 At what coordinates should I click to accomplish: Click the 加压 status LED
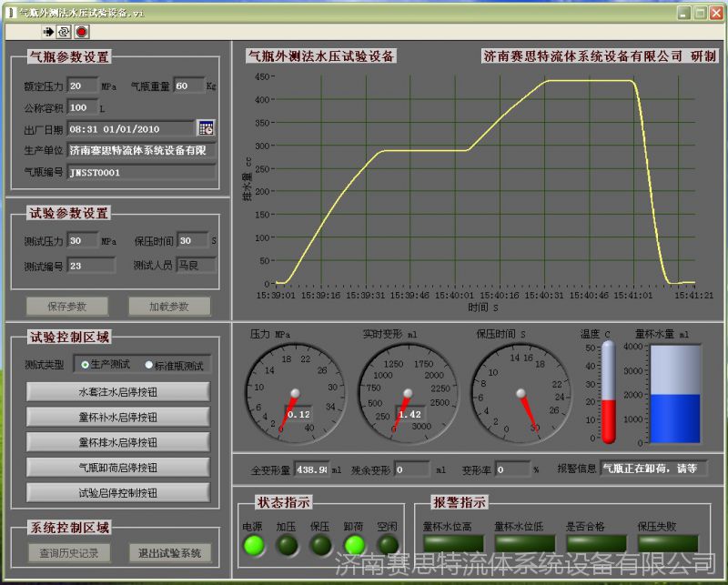[x=288, y=545]
